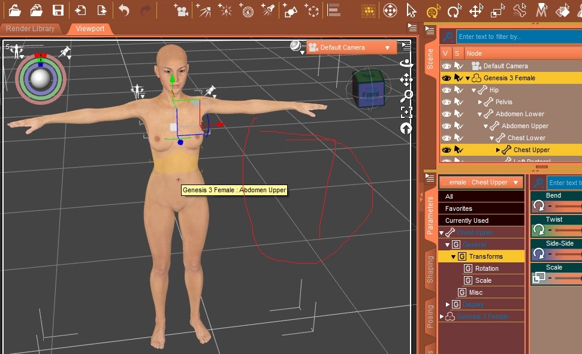The image size is (582, 354).
Task: Select the Universal manipulator tool in toolbar
Action: tap(433, 11)
